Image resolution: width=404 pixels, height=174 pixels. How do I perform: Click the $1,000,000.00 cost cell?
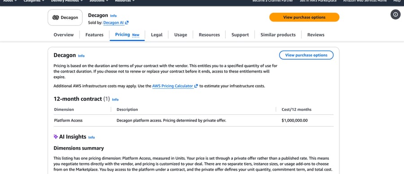click(295, 120)
